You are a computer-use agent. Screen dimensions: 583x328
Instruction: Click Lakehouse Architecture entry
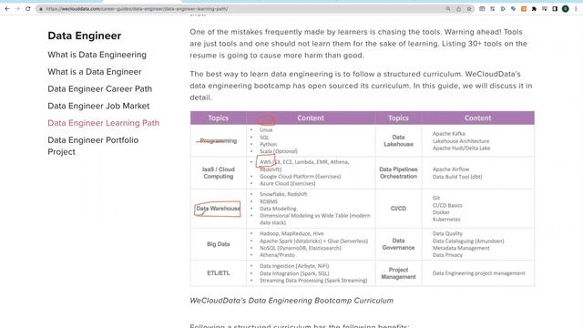pos(461,141)
